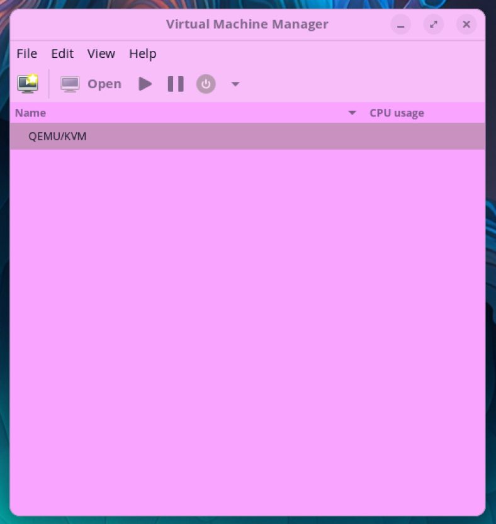Sort list by the Name column header

point(31,113)
